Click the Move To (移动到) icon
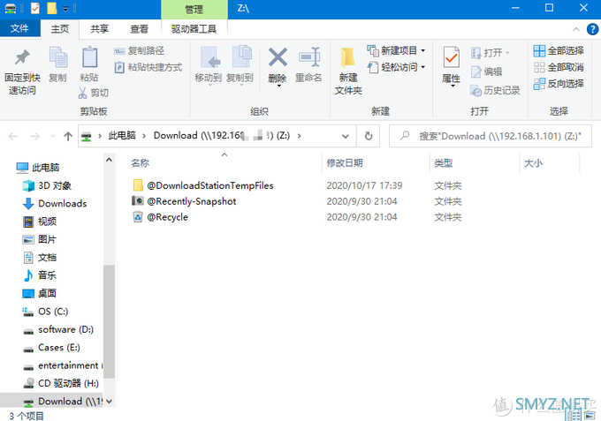Image resolution: width=601 pixels, height=421 pixels. tap(210, 57)
